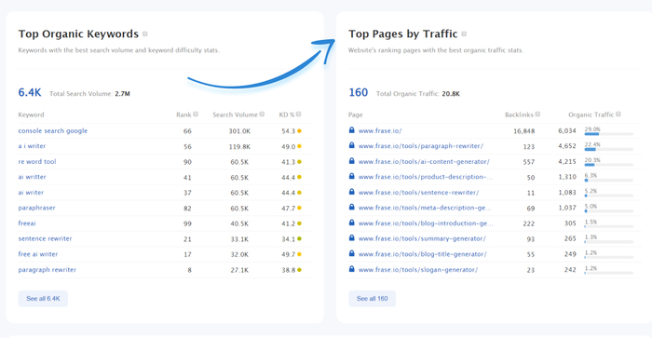The image size is (652, 338).
Task: Click organic traffic value 1,310
Action: click(567, 177)
